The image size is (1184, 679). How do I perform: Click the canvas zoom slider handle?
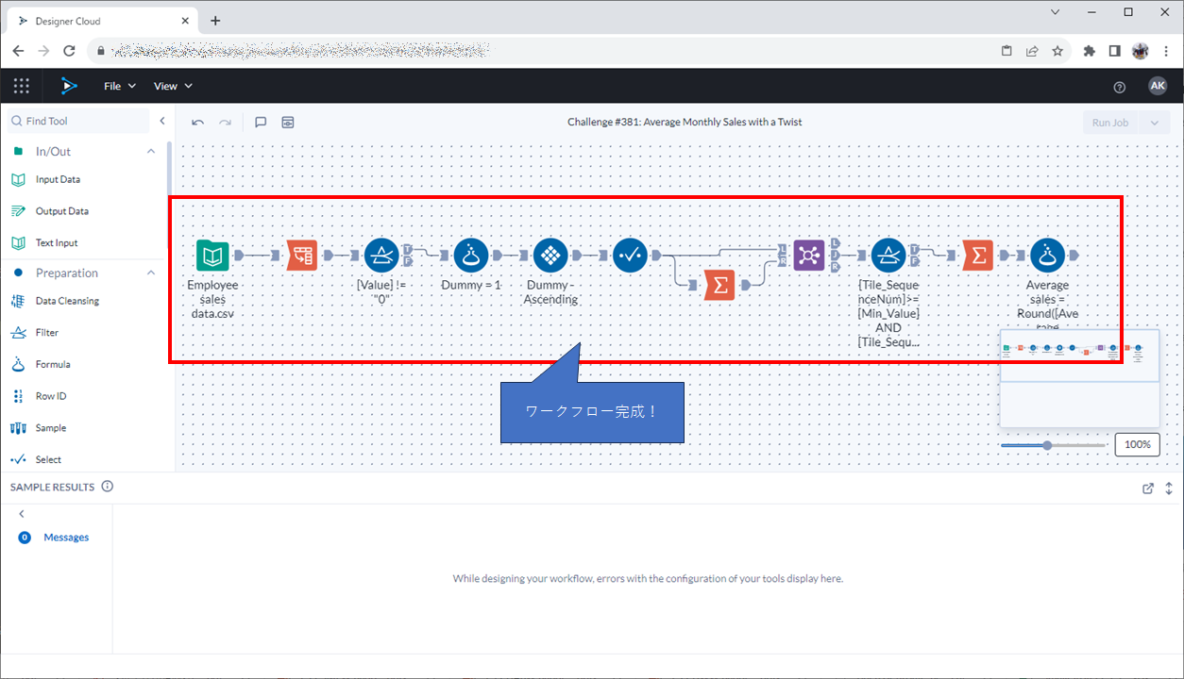1047,445
